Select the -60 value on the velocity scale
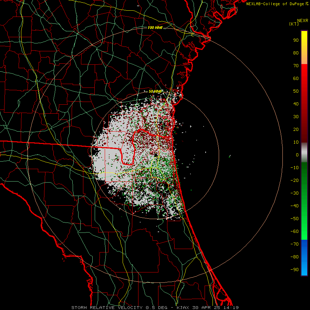Viewport: 310px width, 310px height. point(294,231)
